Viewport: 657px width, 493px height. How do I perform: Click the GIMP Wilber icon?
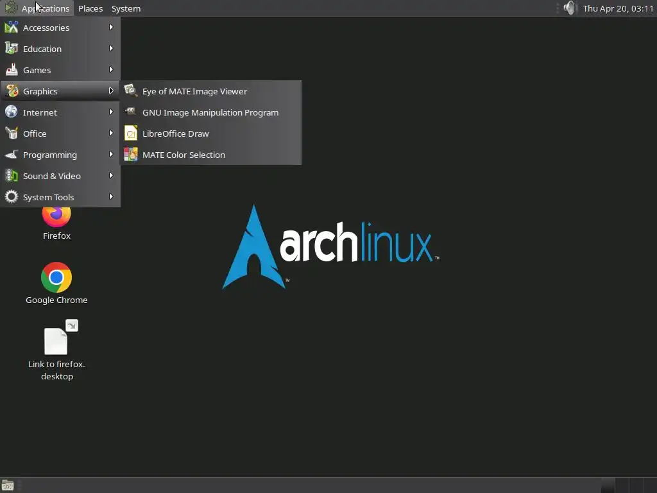pyautogui.click(x=131, y=112)
